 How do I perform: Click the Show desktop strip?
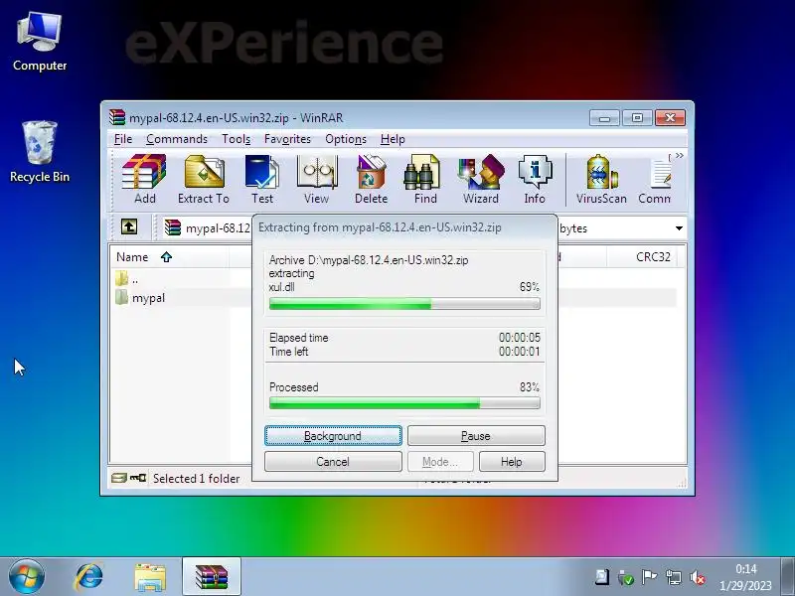[x=787, y=577]
